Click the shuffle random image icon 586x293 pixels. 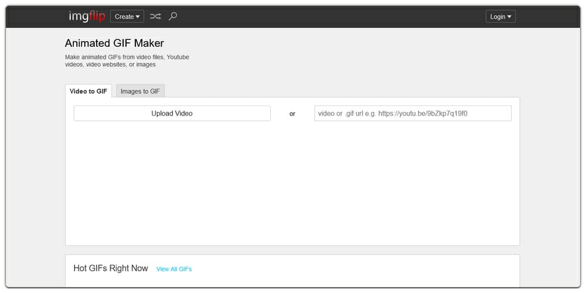(x=155, y=16)
